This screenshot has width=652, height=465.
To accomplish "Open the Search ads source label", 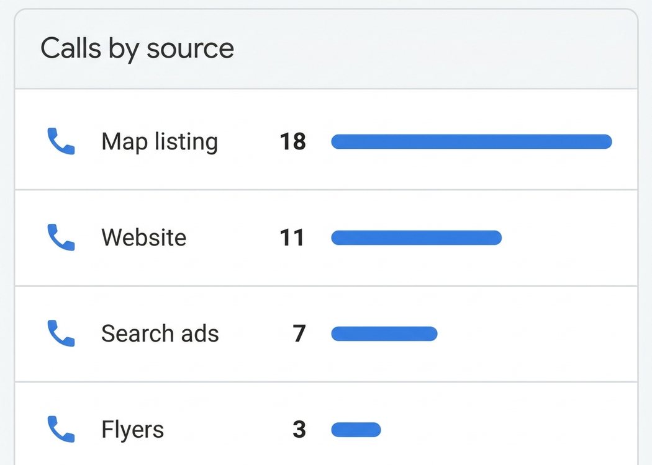I will (160, 334).
